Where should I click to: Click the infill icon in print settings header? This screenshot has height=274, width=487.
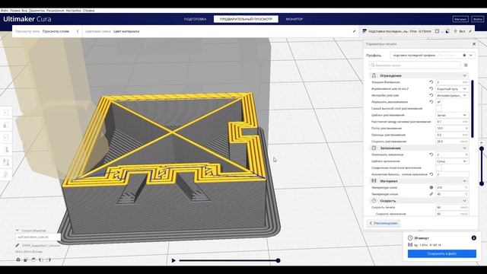(x=437, y=31)
